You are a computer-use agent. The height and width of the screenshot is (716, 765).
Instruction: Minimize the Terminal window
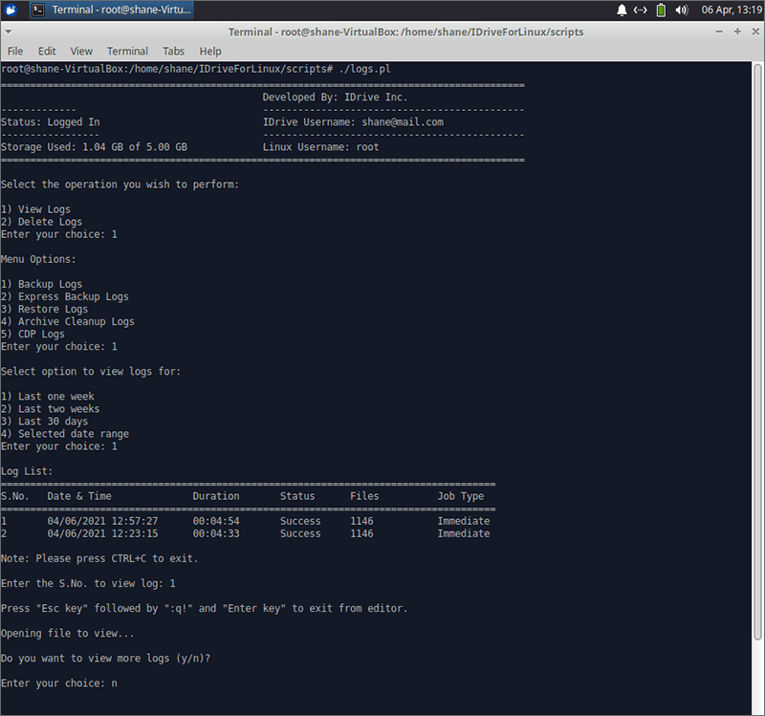coord(718,31)
